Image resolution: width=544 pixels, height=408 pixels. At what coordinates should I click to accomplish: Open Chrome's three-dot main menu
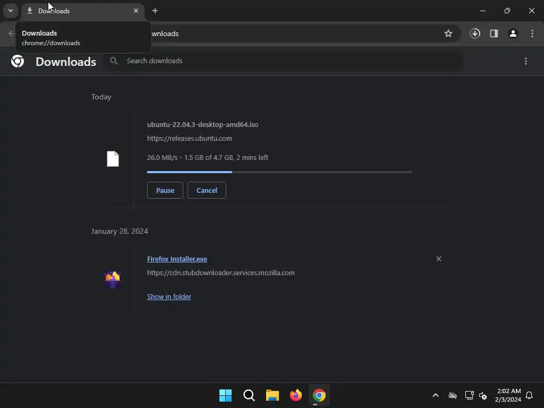pyautogui.click(x=532, y=33)
